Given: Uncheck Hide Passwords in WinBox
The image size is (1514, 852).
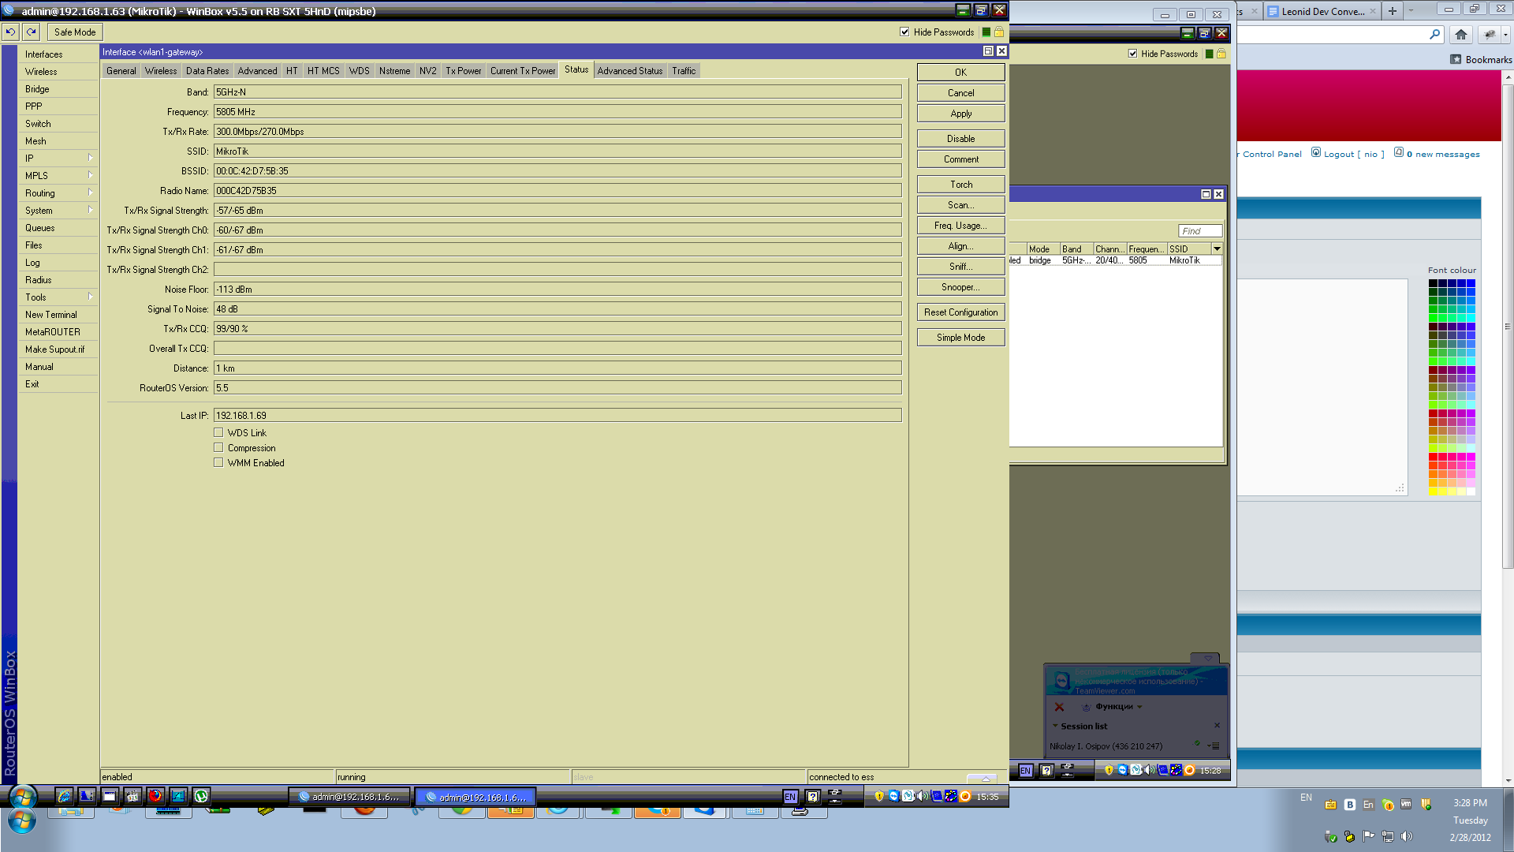Looking at the screenshot, I should (904, 32).
